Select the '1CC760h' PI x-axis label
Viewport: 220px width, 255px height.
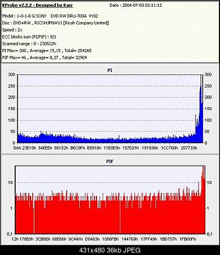tap(169, 148)
